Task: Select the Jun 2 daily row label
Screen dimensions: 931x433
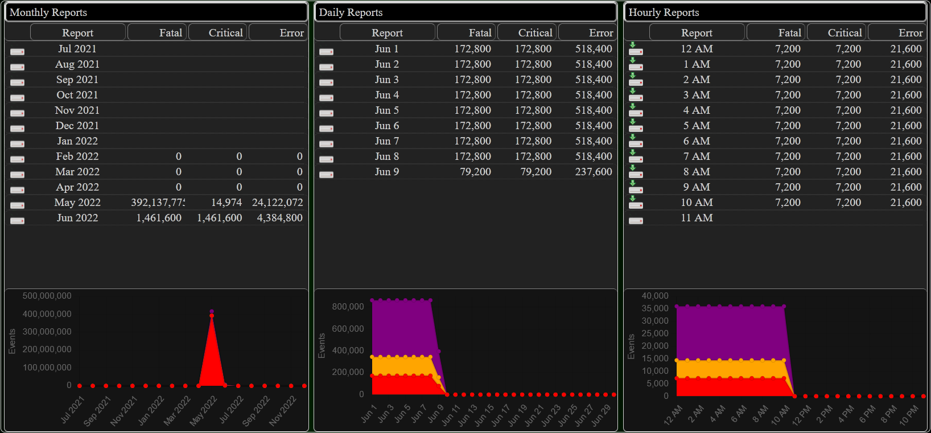Action: tap(387, 64)
